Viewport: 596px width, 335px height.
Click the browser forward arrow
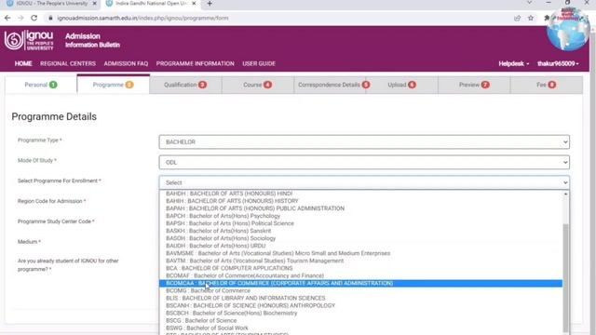pos(20,18)
